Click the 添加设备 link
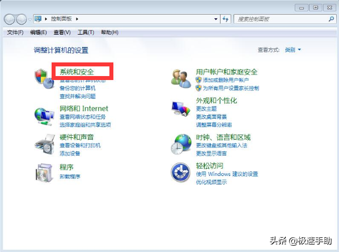This screenshot has height=252, width=339. [70, 153]
